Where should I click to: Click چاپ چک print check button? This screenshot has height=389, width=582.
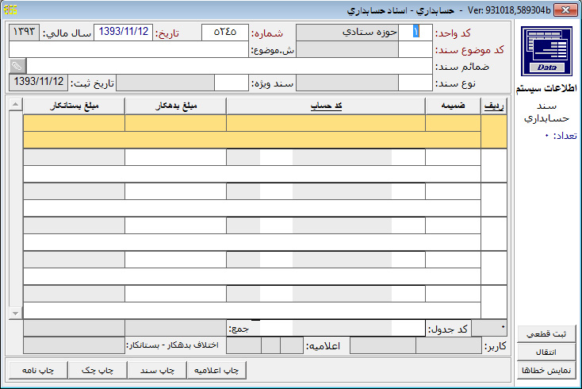tap(98, 370)
